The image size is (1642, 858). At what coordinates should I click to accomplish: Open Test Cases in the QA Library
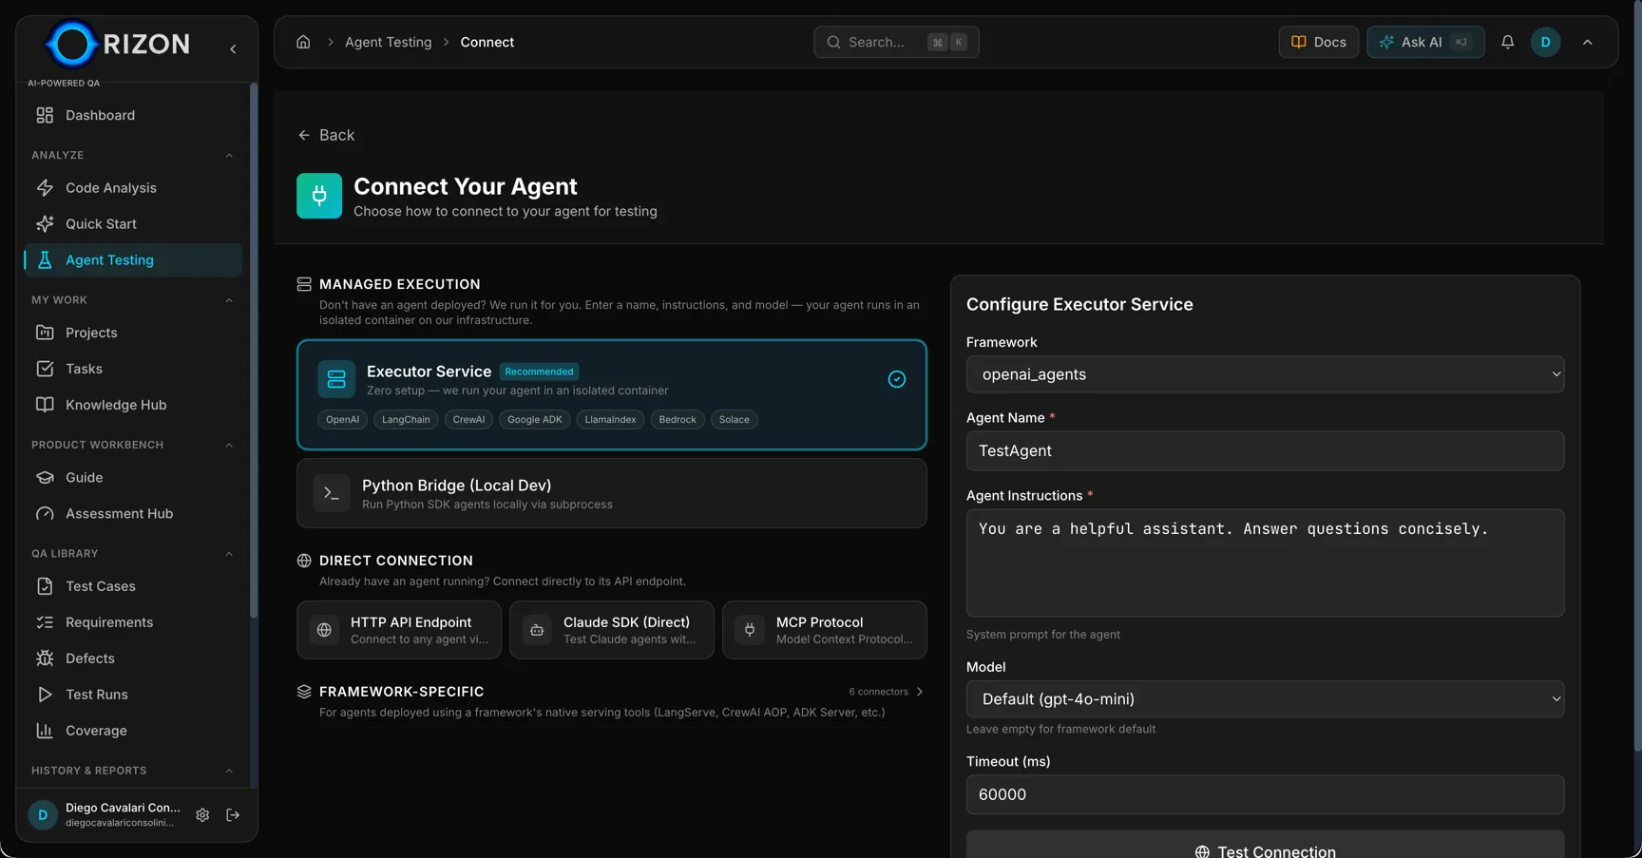coord(99,586)
